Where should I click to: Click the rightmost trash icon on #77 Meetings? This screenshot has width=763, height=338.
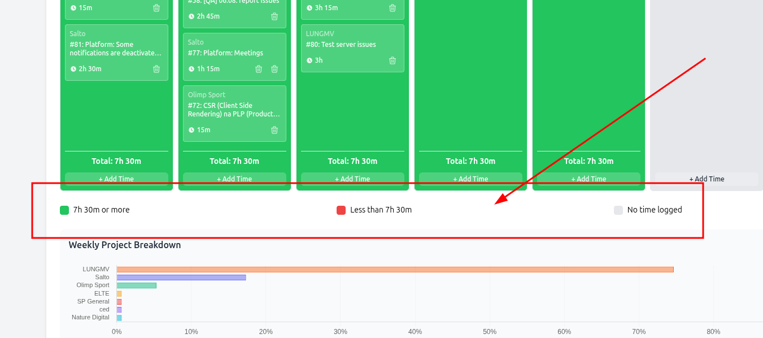(274, 69)
